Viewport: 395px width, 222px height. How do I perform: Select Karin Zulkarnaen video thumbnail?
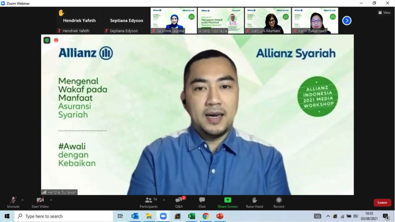315,21
